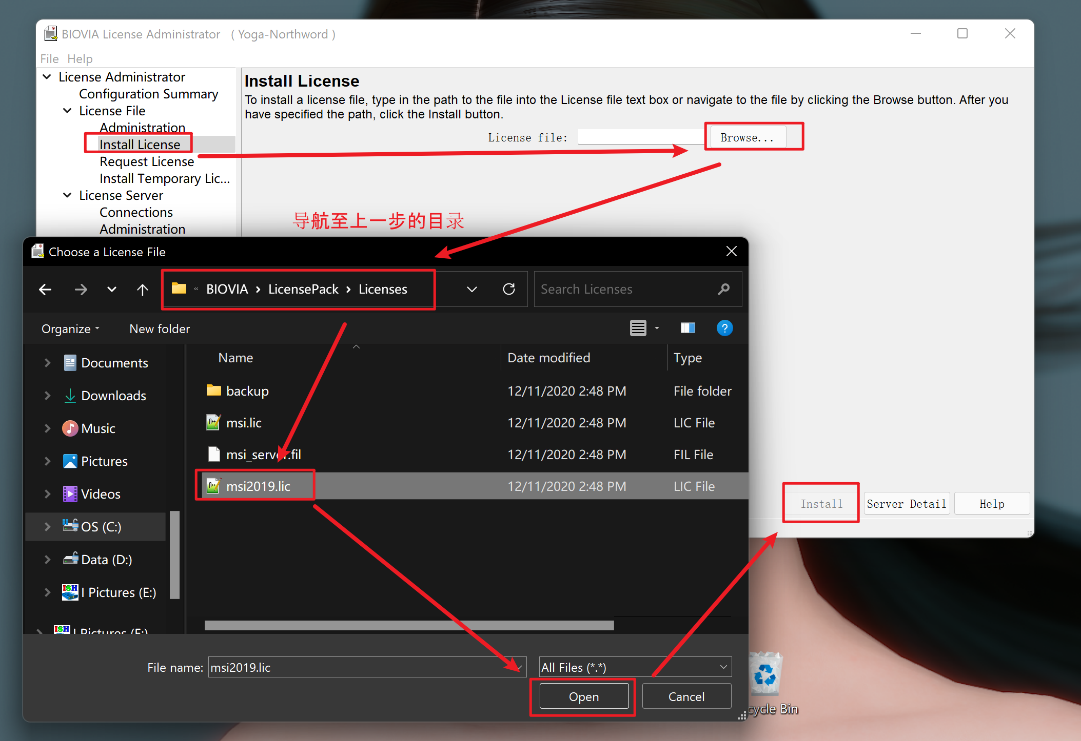Select the Data (D:) drive icon
Image resolution: width=1081 pixels, height=741 pixels.
(70, 559)
